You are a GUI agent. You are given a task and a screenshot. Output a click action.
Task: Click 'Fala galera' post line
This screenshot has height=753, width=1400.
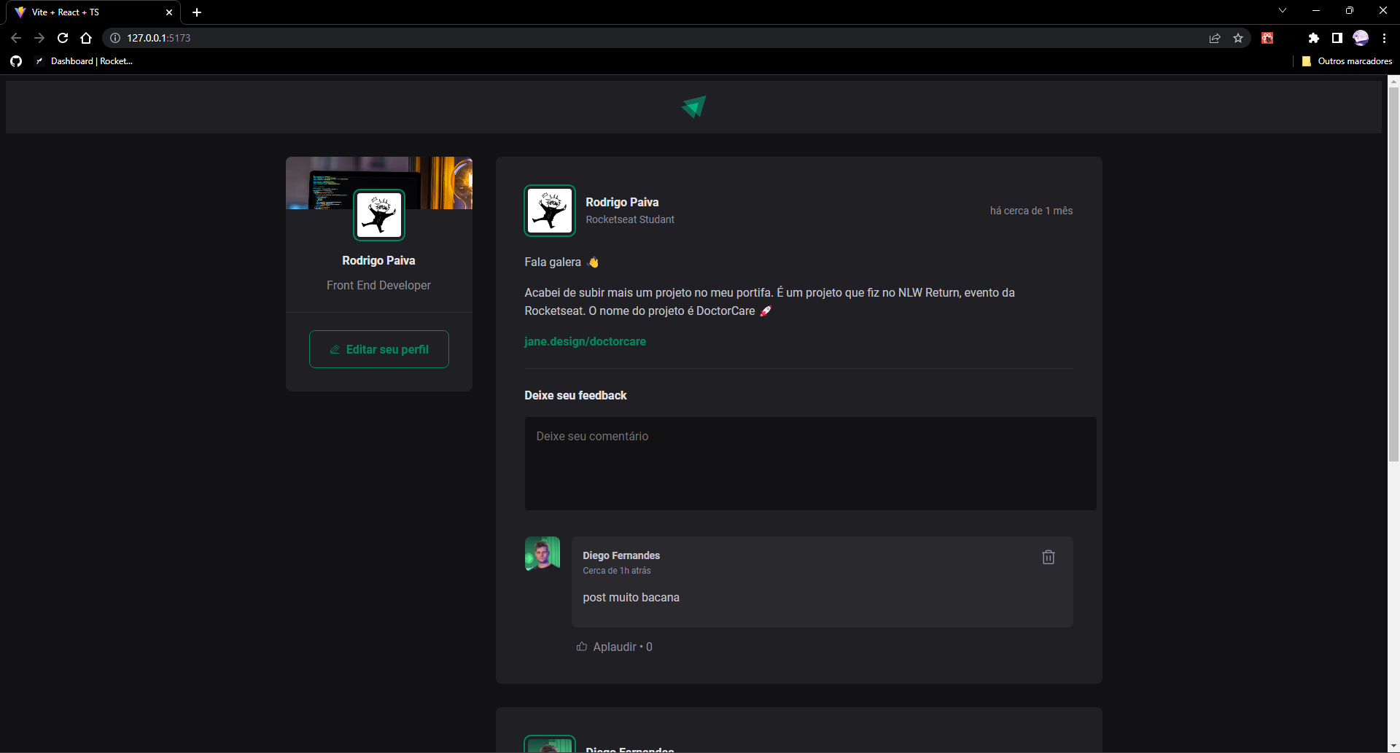pos(561,262)
